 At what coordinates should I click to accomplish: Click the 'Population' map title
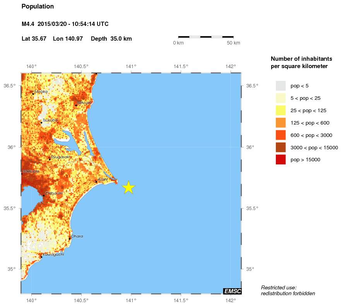(x=38, y=7)
